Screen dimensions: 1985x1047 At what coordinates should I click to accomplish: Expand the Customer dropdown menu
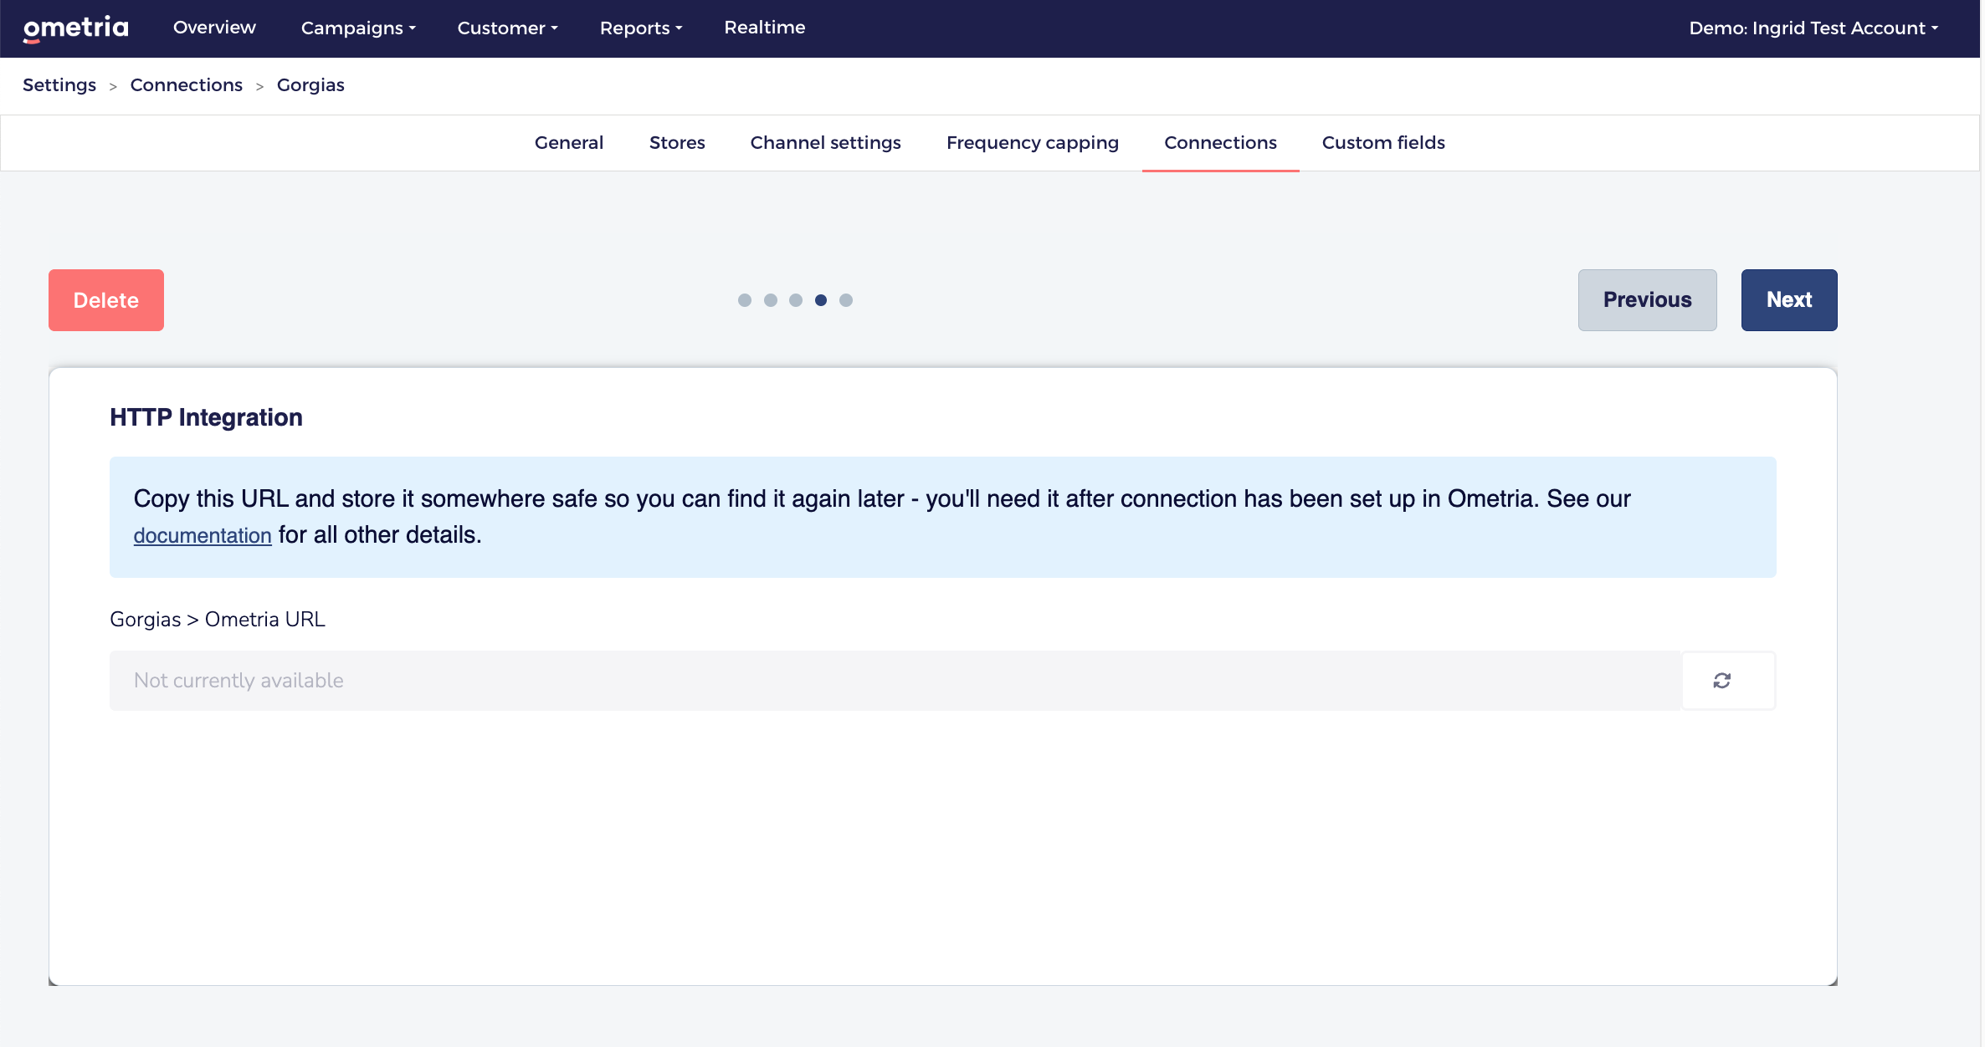click(x=507, y=28)
